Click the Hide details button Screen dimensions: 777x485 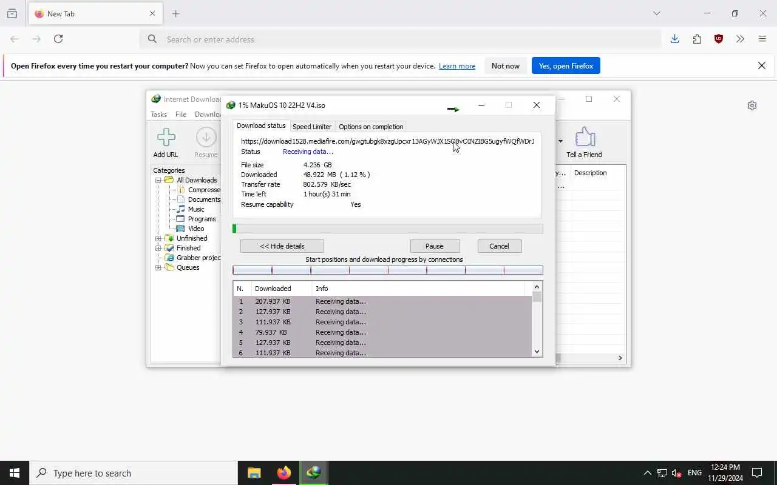tap(282, 246)
